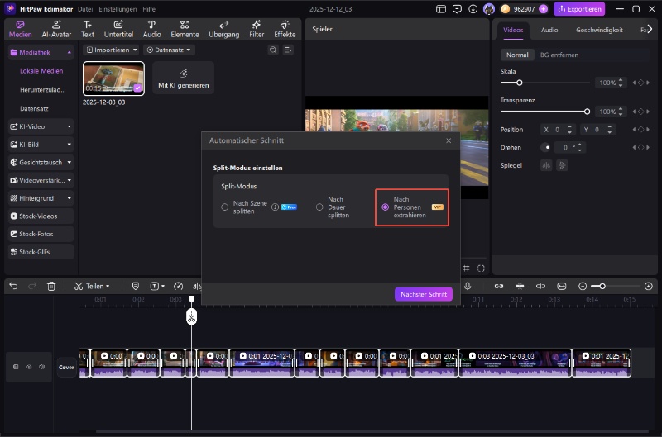The width and height of the screenshot is (662, 437).
Task: Select the 'Nach Dauer splitten' radio option
Action: point(319,207)
